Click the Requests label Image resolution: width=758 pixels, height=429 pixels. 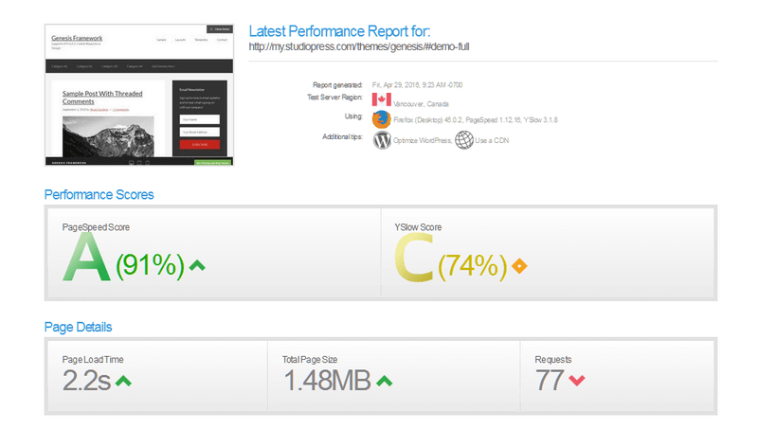tap(553, 360)
